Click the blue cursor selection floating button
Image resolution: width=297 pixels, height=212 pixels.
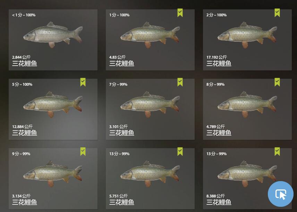(x=281, y=194)
